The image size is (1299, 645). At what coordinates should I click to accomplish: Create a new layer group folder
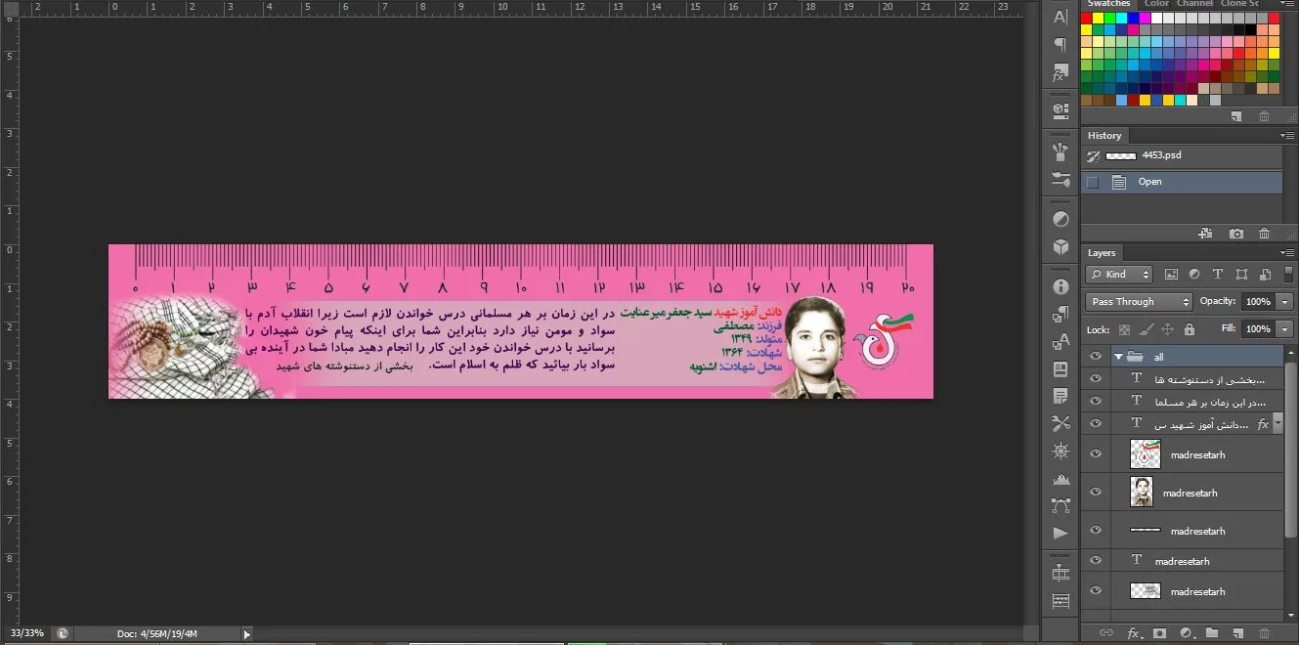coord(1212,633)
